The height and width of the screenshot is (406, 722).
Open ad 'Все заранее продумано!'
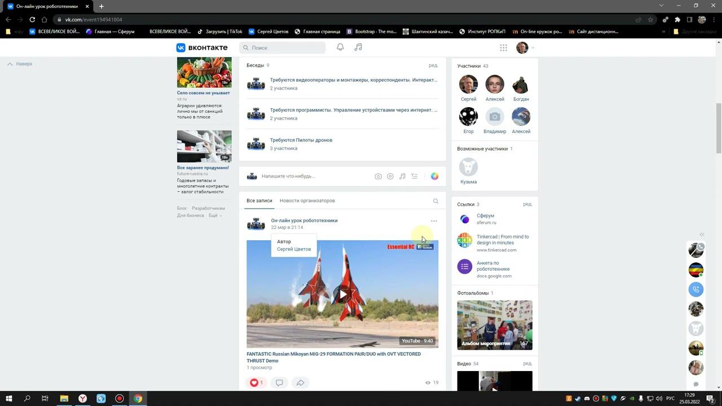pyautogui.click(x=203, y=168)
